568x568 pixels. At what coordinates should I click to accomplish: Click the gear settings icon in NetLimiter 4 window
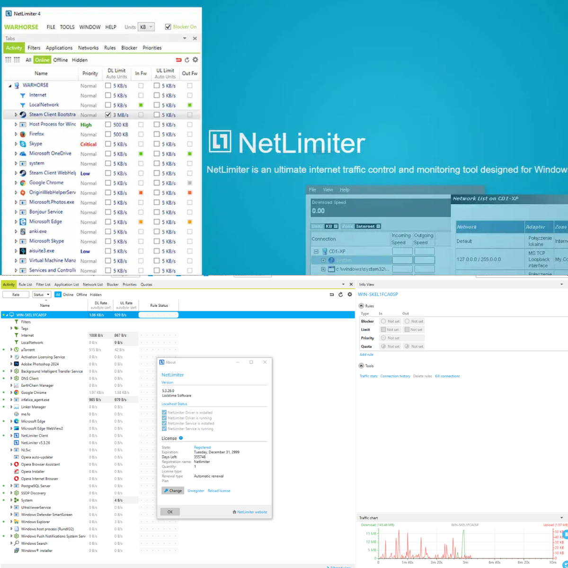[x=195, y=60]
